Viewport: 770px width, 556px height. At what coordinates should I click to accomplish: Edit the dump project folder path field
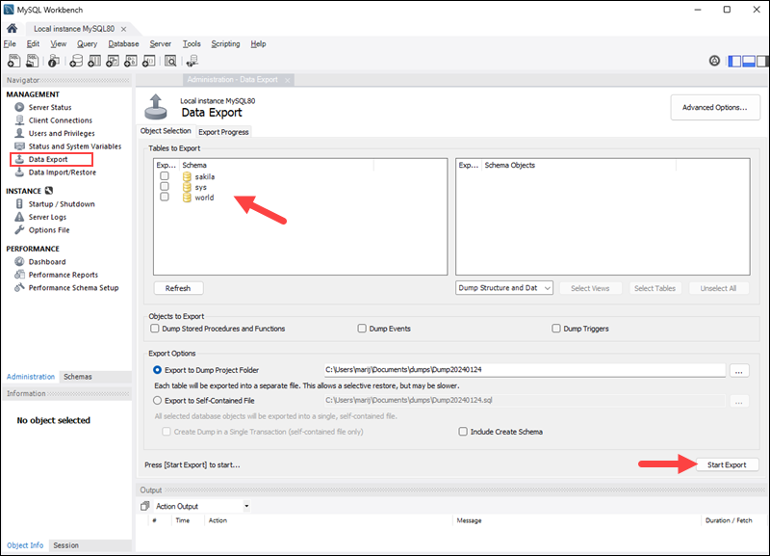tap(524, 370)
